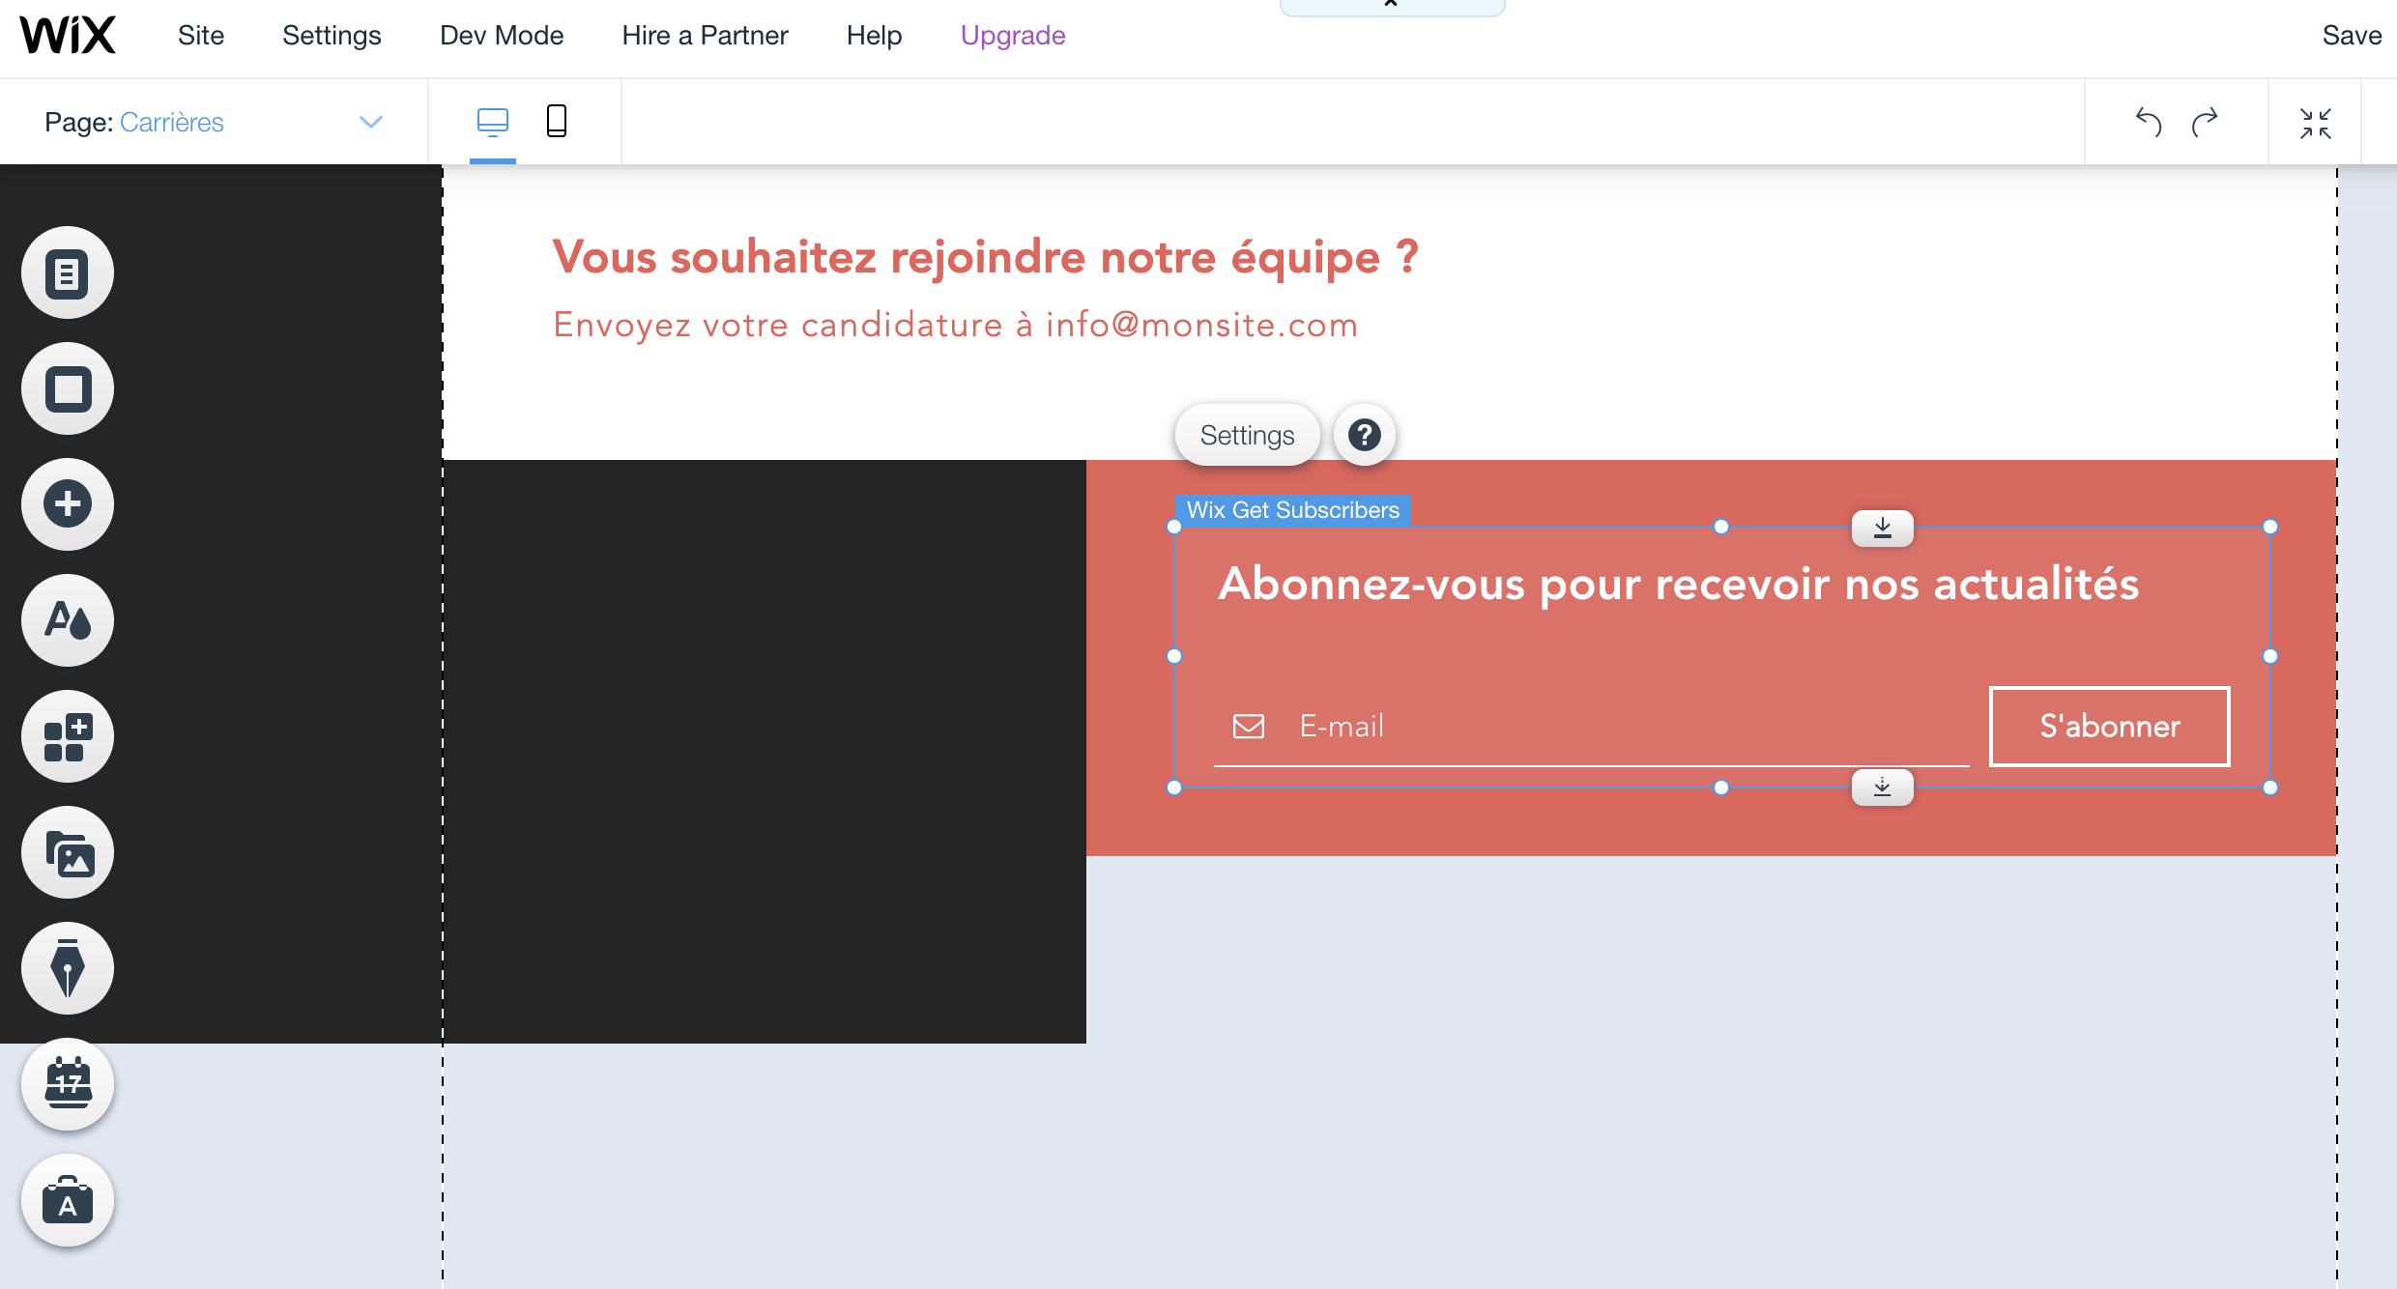This screenshot has height=1289, width=2397.
Task: Switch to mobile view
Action: pos(557,122)
